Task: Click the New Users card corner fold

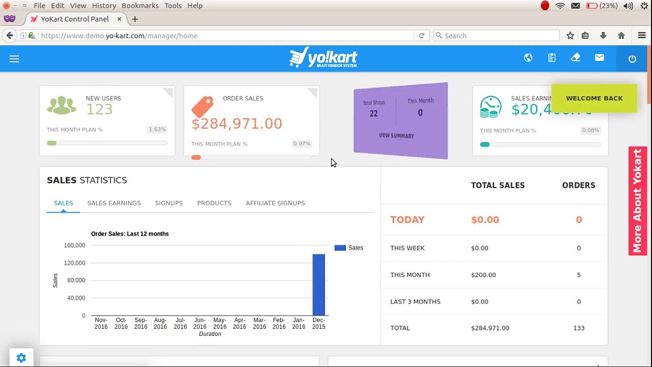Action: (168, 92)
